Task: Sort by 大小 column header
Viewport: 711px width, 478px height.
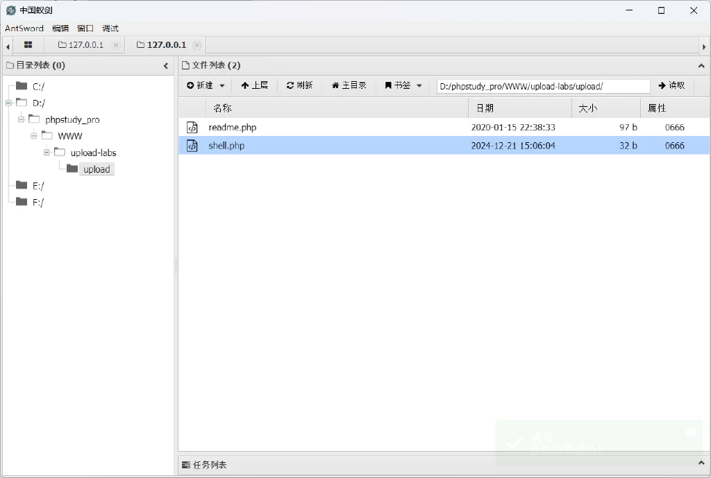Action: 606,108
